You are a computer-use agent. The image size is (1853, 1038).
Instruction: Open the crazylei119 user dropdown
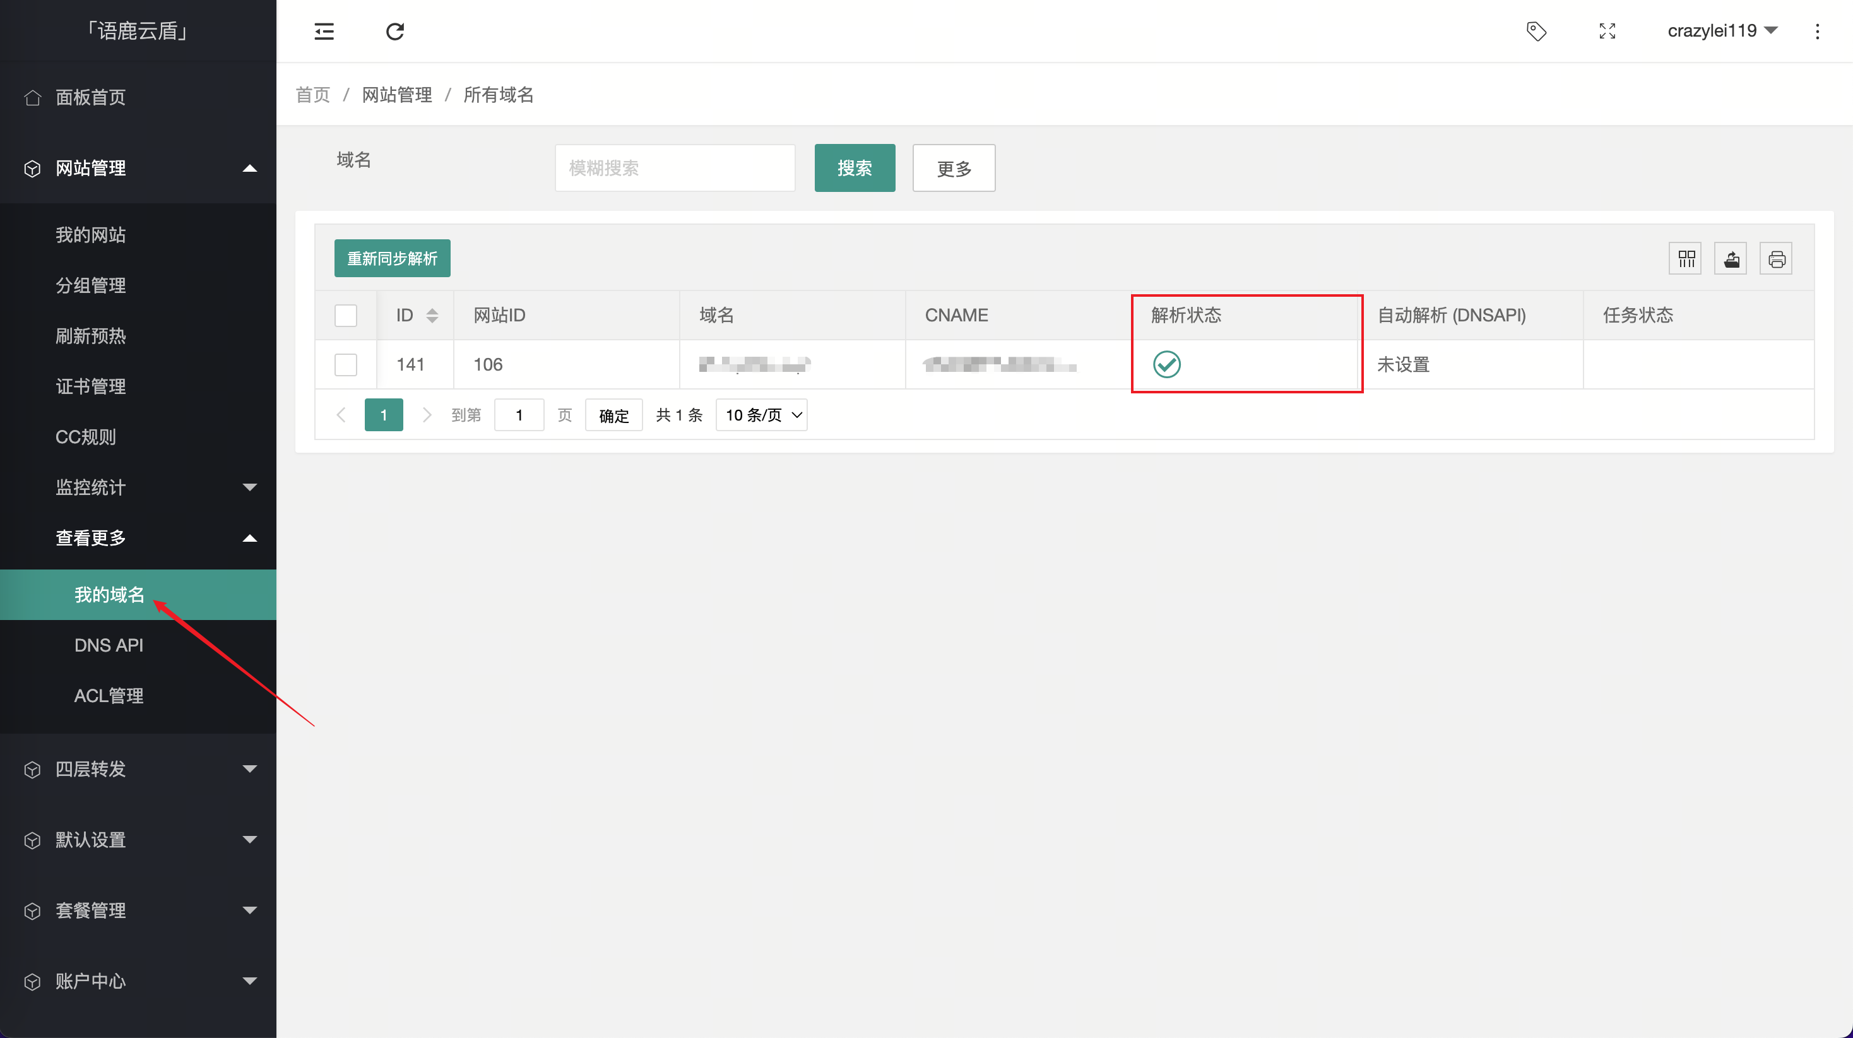click(1723, 31)
